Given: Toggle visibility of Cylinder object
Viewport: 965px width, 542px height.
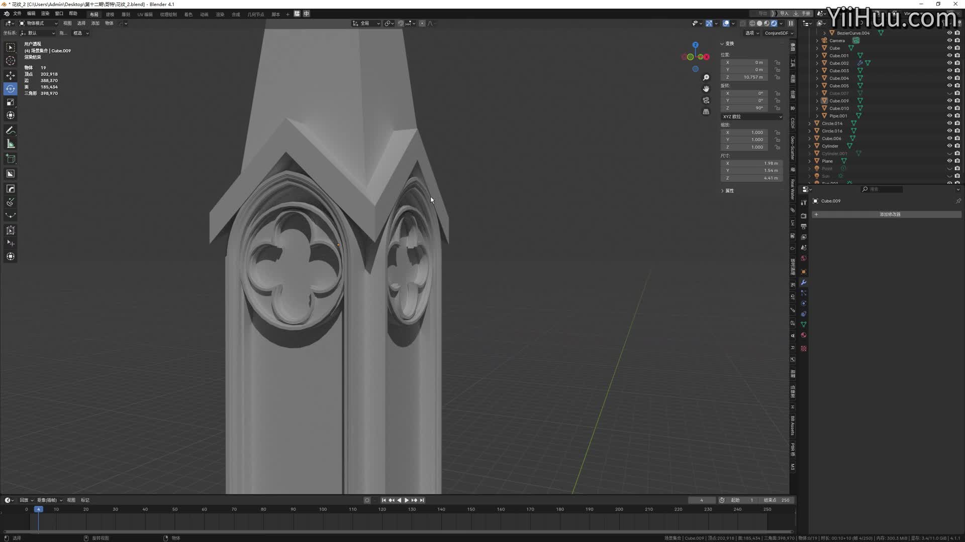Looking at the screenshot, I should click(x=949, y=146).
